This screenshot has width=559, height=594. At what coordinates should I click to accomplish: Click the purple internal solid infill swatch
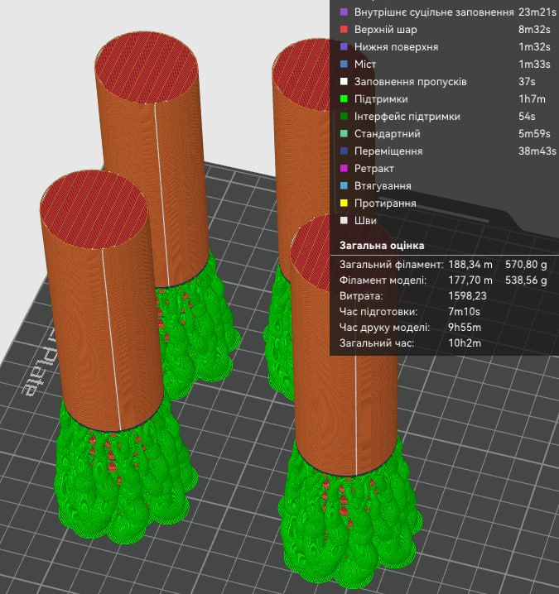(x=344, y=12)
